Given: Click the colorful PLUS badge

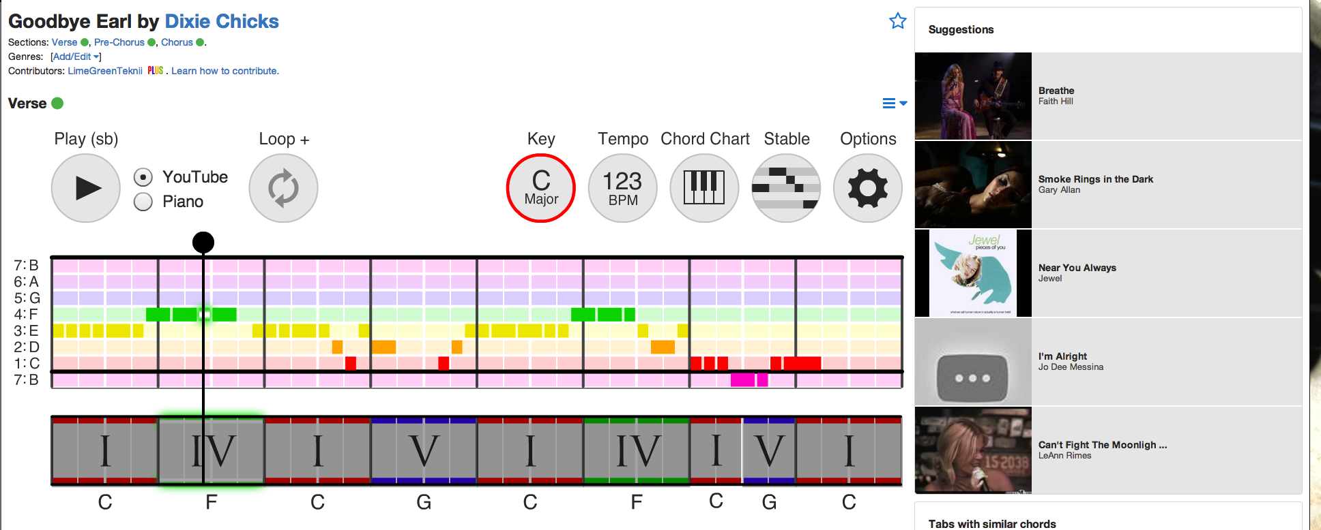Looking at the screenshot, I should (156, 71).
